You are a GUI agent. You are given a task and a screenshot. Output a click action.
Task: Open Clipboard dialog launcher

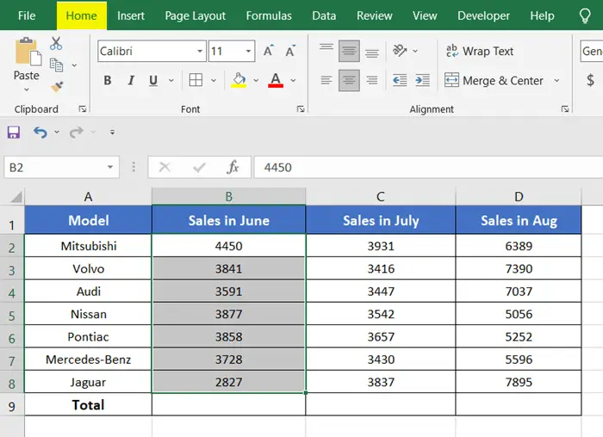83,109
